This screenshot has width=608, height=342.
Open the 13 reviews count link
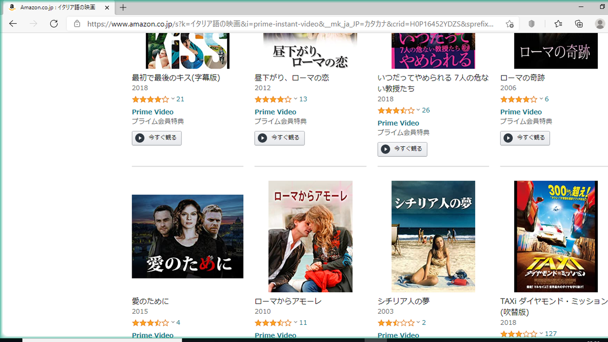(303, 99)
